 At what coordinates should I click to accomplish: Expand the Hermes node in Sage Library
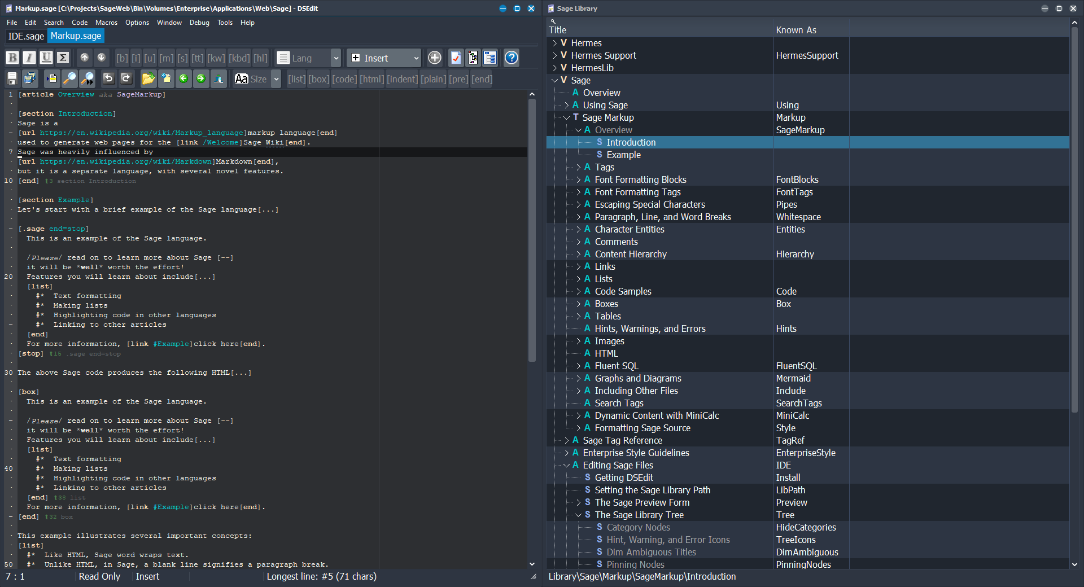coord(555,43)
